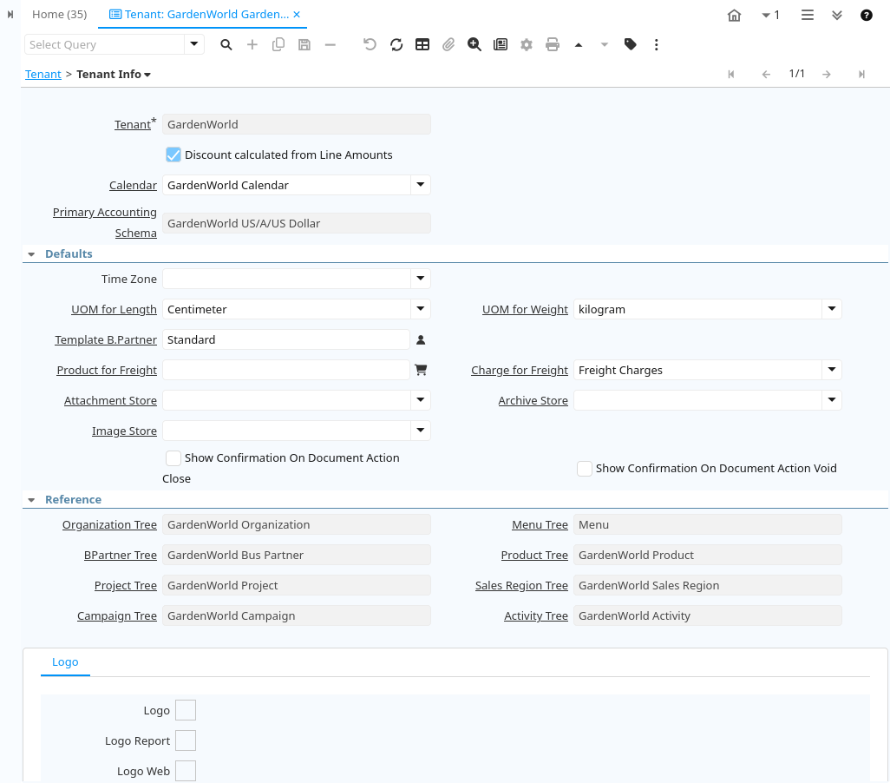Open the Time Zone dropdown
Image resolution: width=890 pixels, height=783 pixels.
(x=420, y=279)
